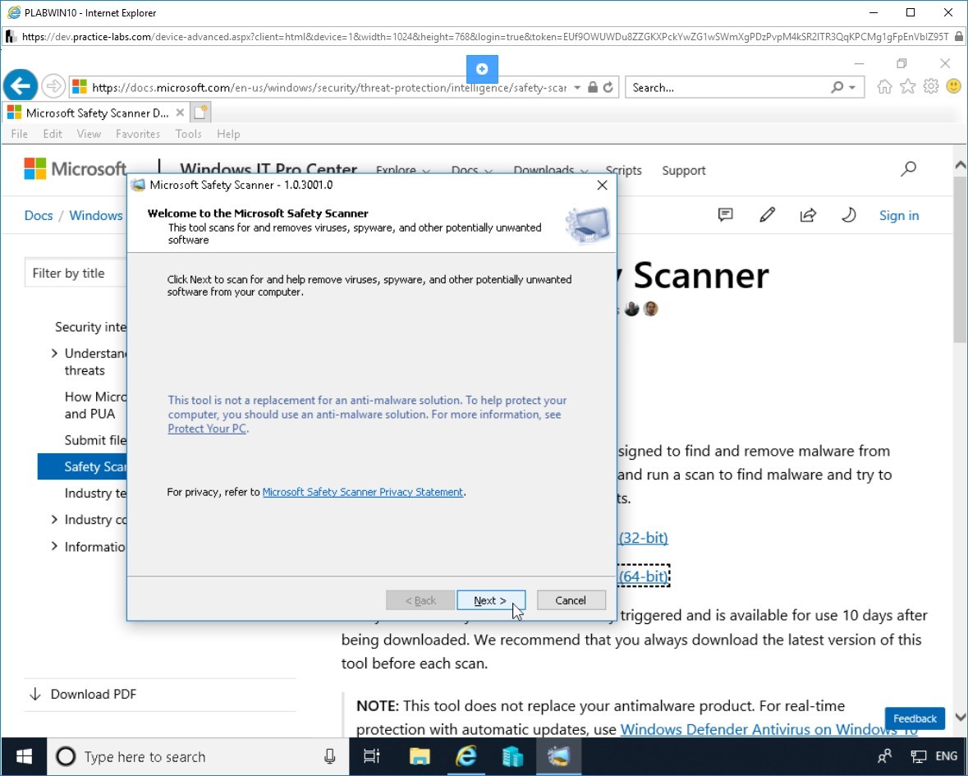Refresh the page with the reload icon
This screenshot has height=776, width=968.
click(608, 88)
